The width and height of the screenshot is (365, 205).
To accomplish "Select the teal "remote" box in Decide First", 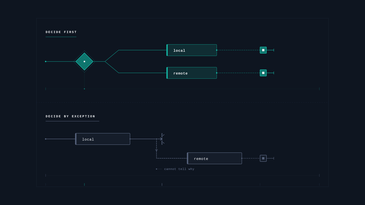I will pyautogui.click(x=192, y=73).
